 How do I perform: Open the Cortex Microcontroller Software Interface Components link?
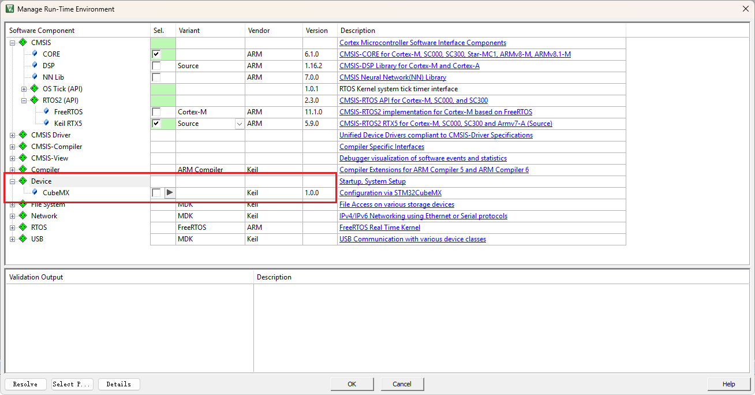[423, 43]
